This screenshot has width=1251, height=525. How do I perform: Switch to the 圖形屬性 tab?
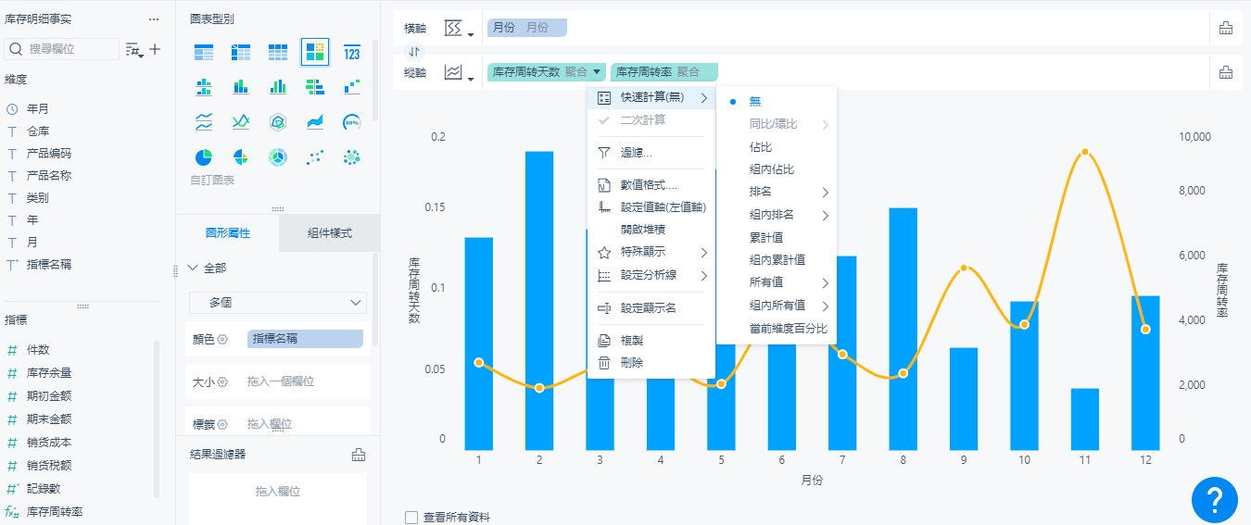pyautogui.click(x=227, y=233)
